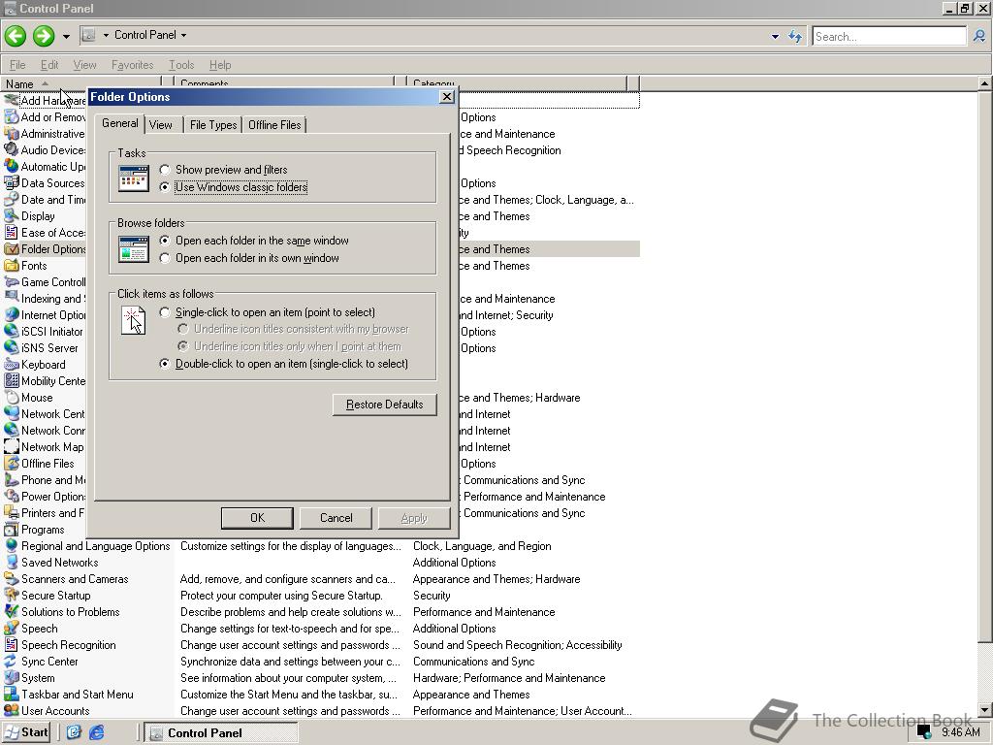Screen dimensions: 993x745
Task: Open the Edit menu
Action: tap(49, 65)
